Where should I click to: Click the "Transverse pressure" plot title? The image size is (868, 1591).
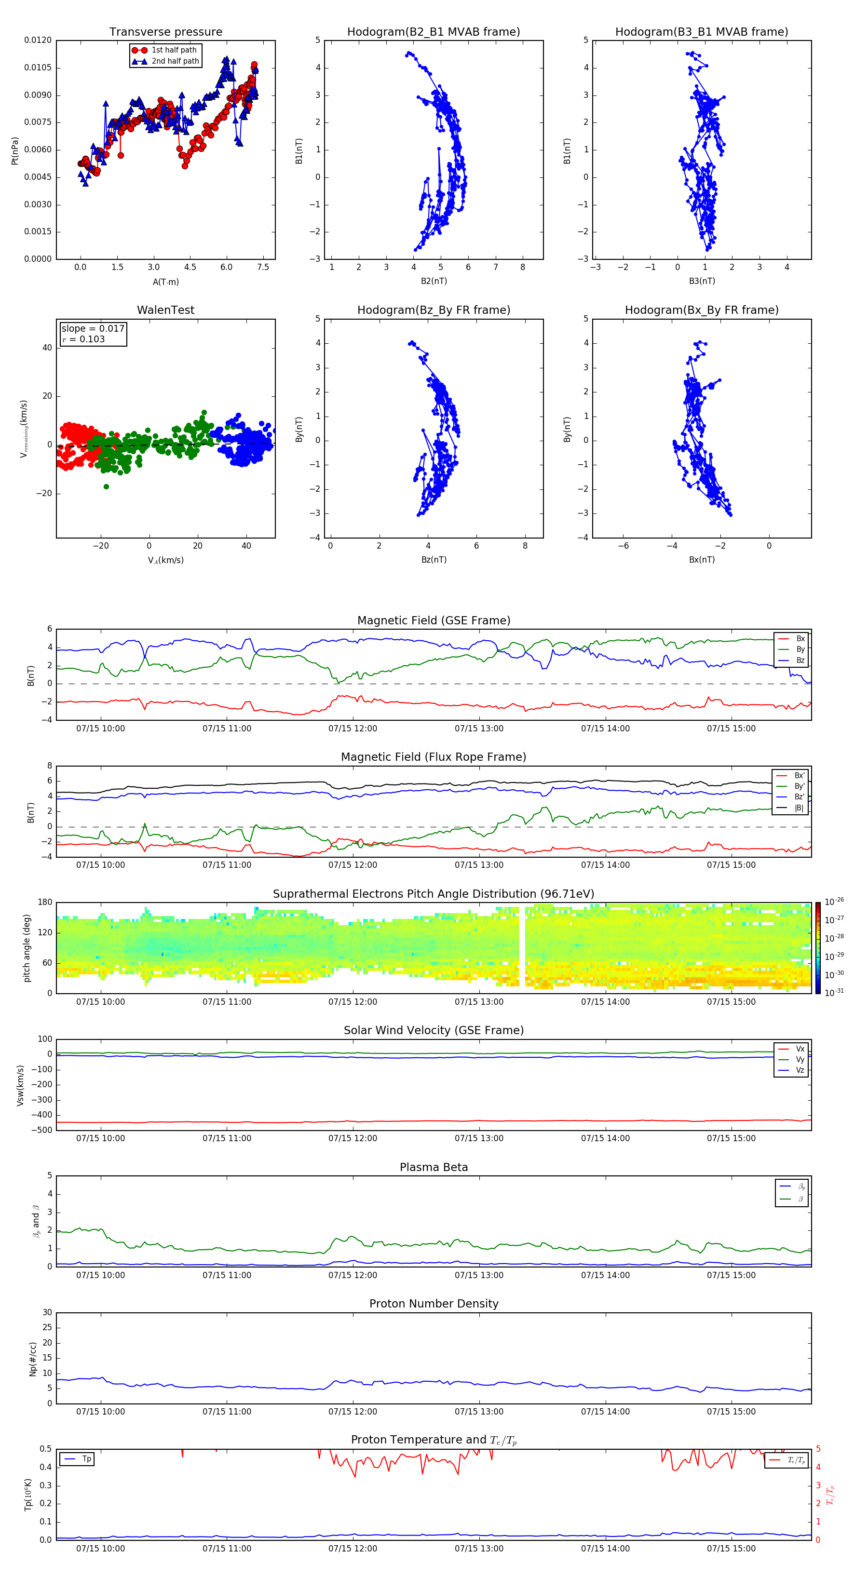(165, 32)
